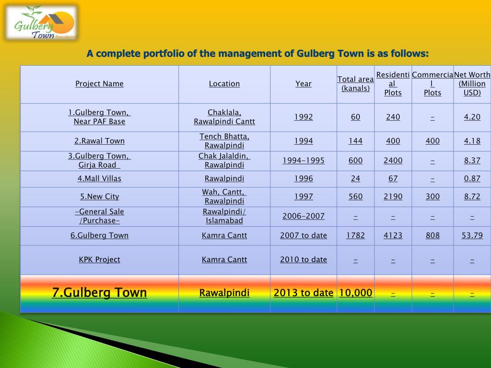The height and width of the screenshot is (368, 491).
Task: Select residential plots value '240'
Action: tap(393, 117)
